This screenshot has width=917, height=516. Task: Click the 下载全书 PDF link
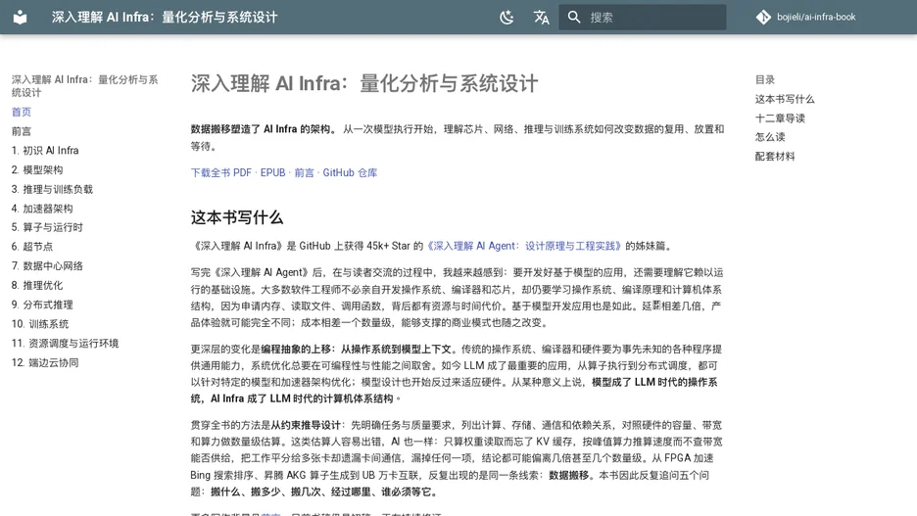[x=221, y=172]
